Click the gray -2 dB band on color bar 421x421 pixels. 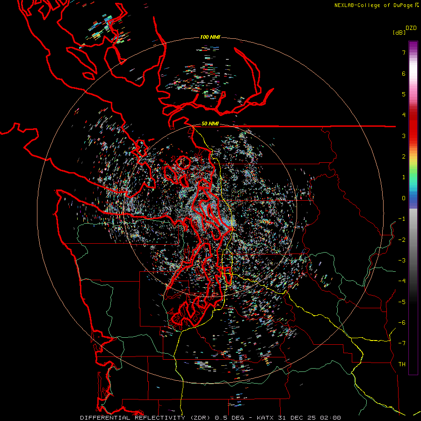[x=413, y=240]
